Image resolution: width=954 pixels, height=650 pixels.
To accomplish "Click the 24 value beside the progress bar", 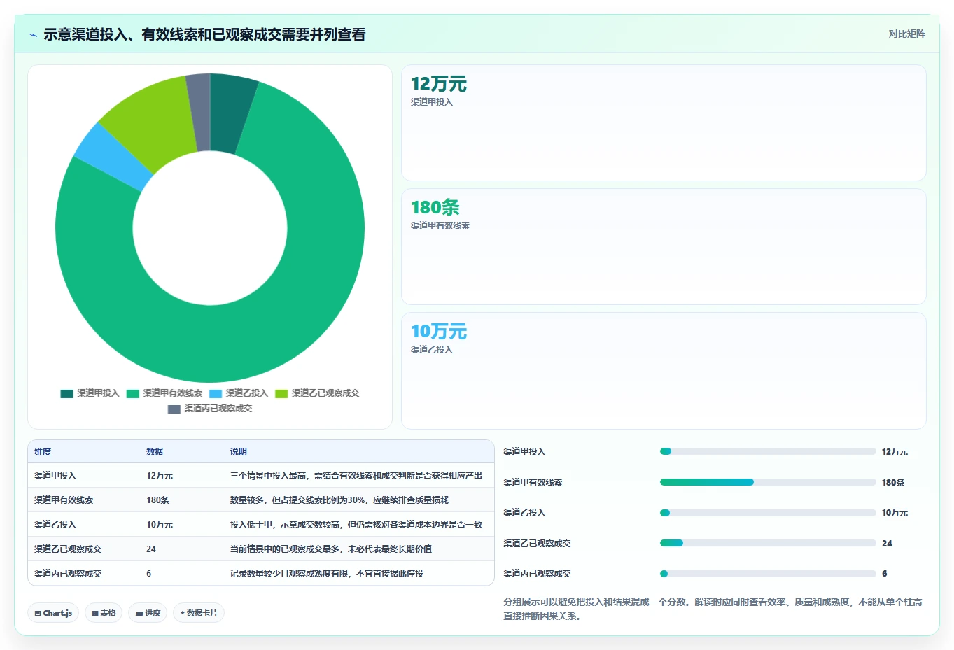I will tap(887, 544).
